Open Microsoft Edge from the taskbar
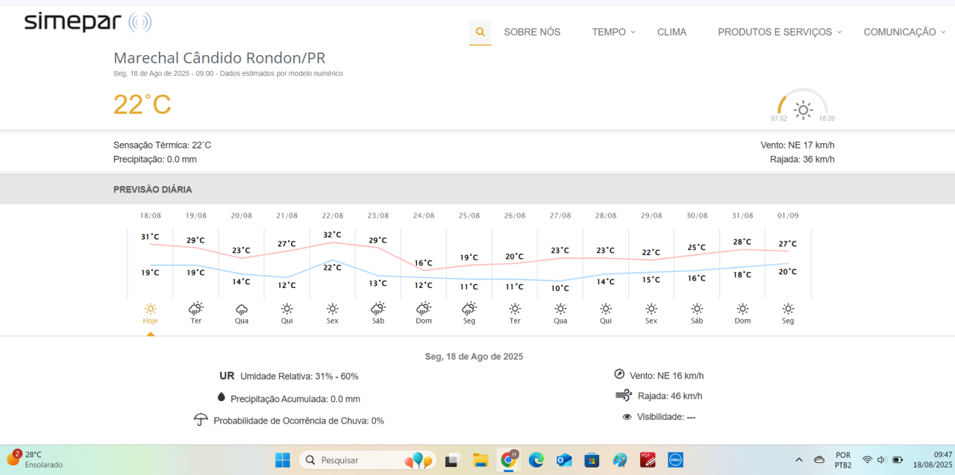The image size is (955, 475). (536, 460)
